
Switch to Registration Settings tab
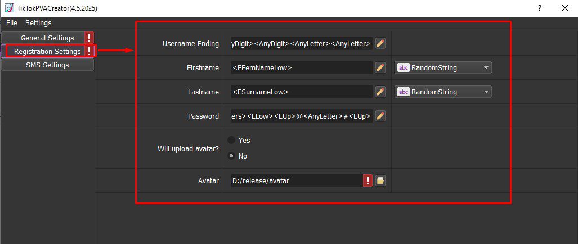(x=47, y=52)
